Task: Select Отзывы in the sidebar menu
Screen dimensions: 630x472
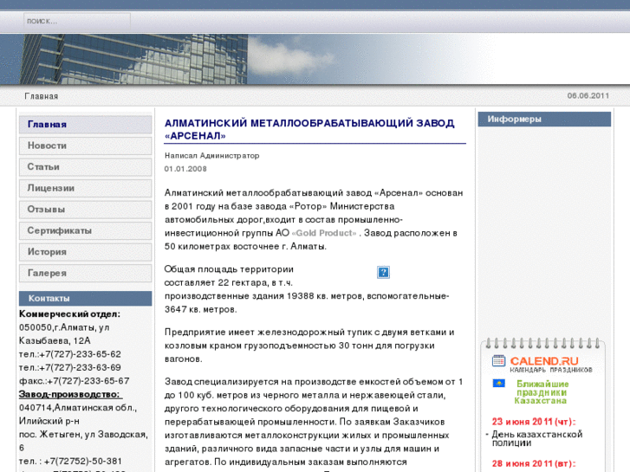Action: [x=85, y=210]
